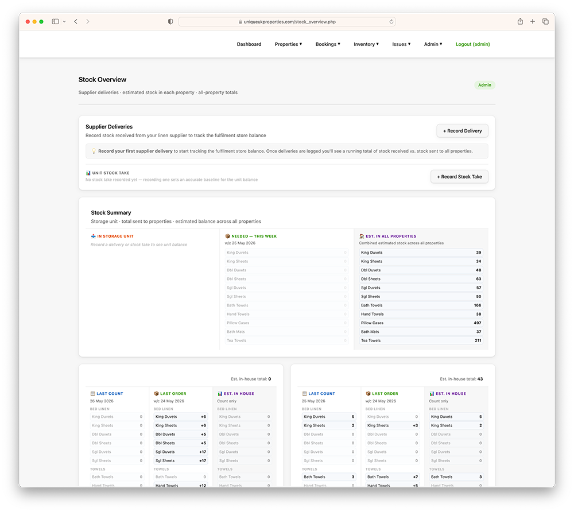The image size is (574, 512).
Task: Click the Safari sidebar toggle icon
Action: tap(55, 22)
